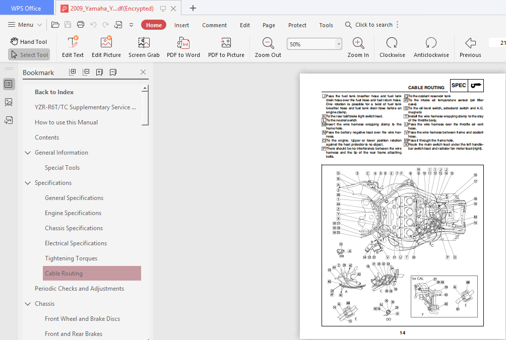This screenshot has height=340, width=506.
Task: Click the Edit Text tool
Action: [73, 47]
